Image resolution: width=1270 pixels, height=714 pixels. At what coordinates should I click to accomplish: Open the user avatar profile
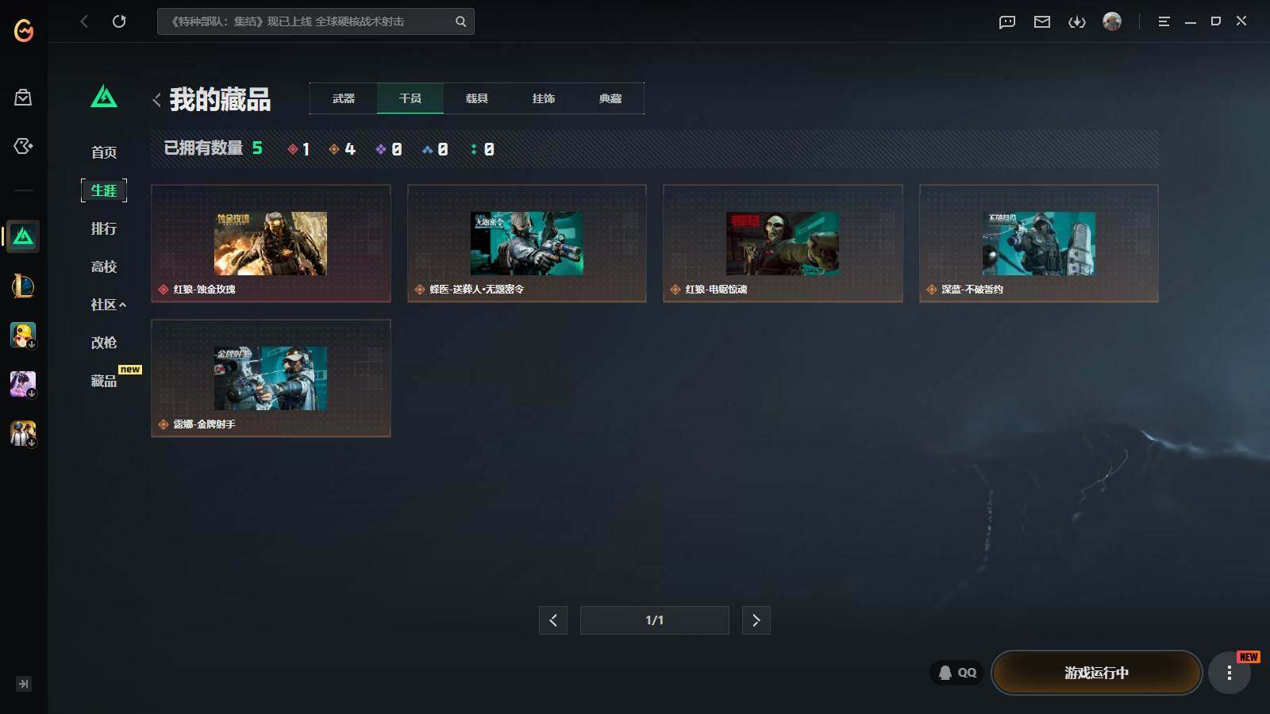(1112, 21)
